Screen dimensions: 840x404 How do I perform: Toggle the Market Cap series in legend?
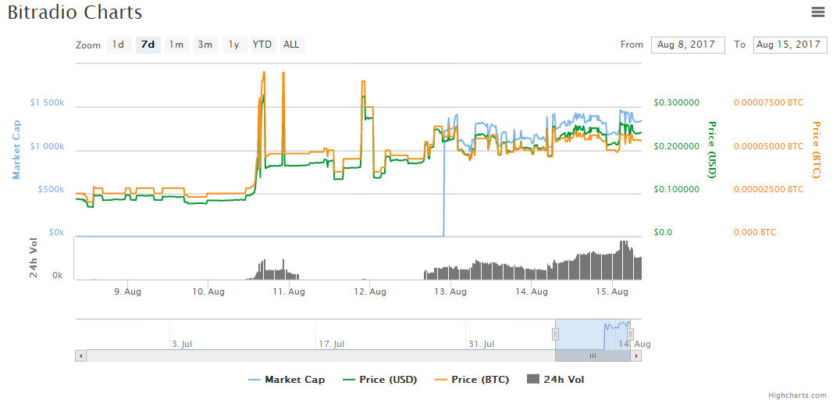(x=286, y=380)
